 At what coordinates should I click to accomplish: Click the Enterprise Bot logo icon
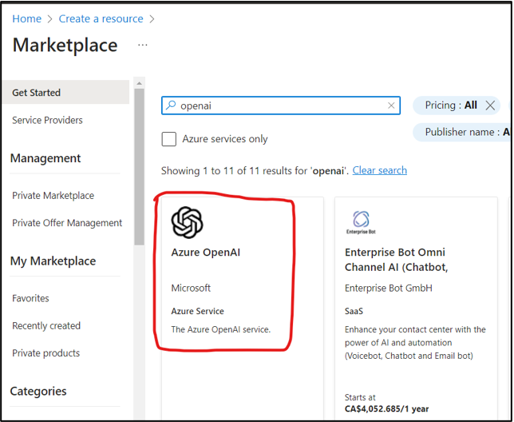point(361,222)
